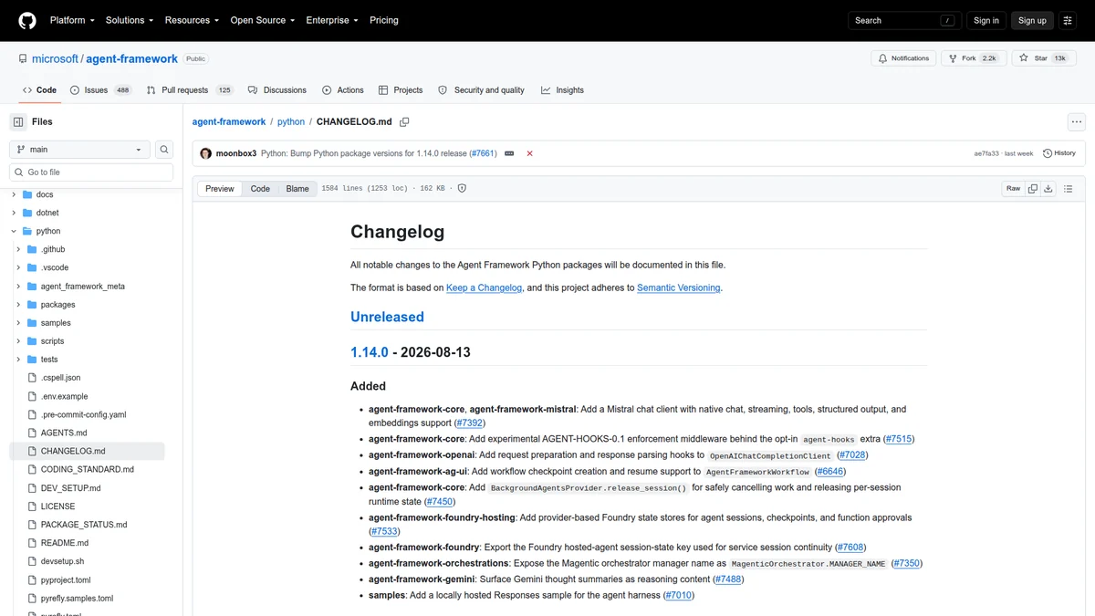The width and height of the screenshot is (1095, 616).
Task: Copy raw file contents icon
Action: click(1033, 189)
